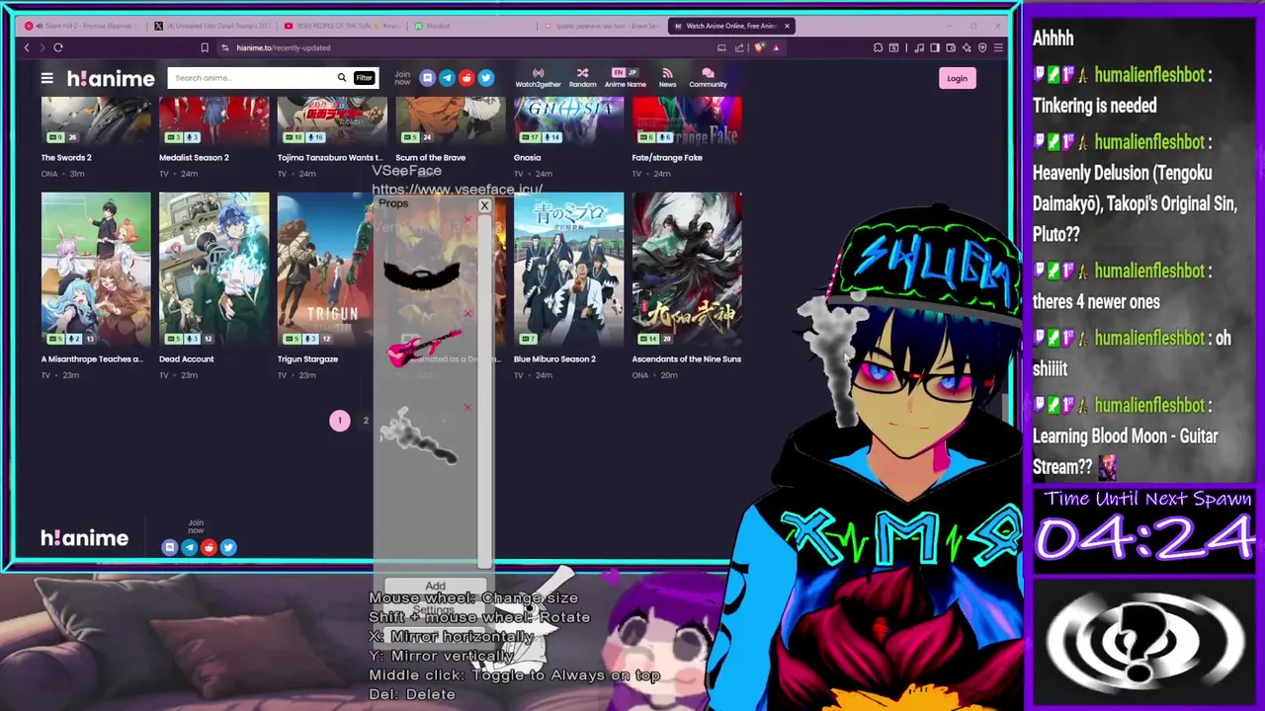Open the footer Reddit icon
Viewport: 1265px width, 711px height.
[209, 547]
